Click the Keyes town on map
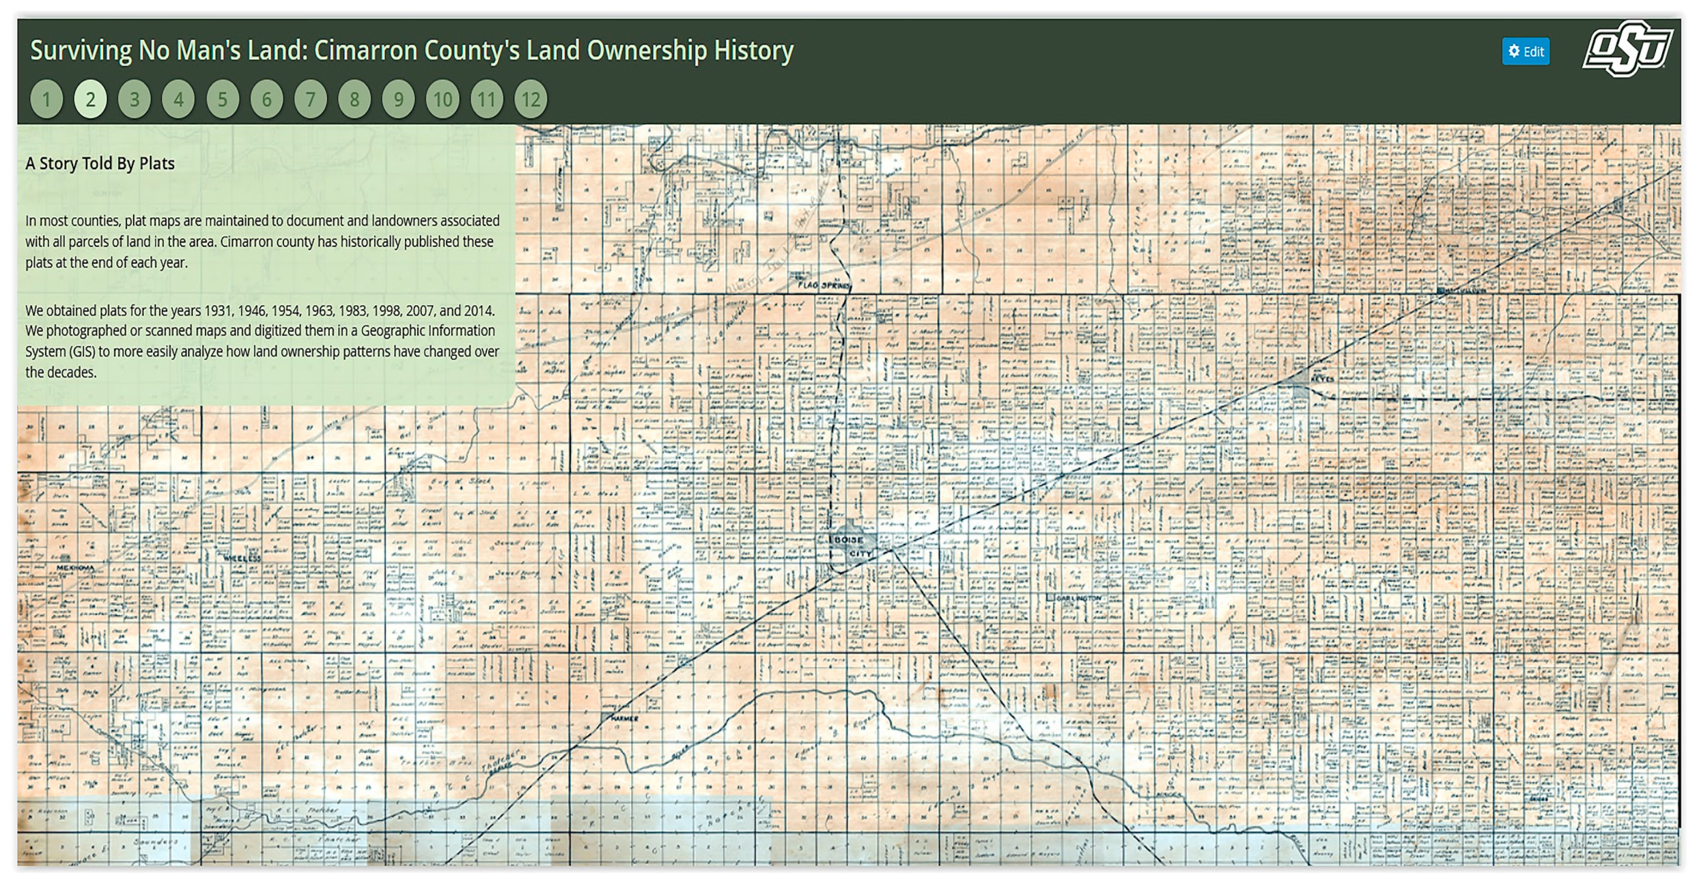 point(1321,380)
